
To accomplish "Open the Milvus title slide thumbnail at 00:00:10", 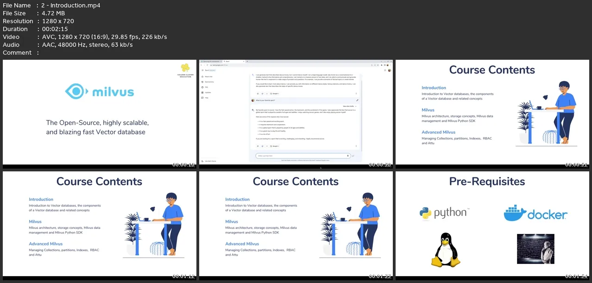I will point(100,114).
